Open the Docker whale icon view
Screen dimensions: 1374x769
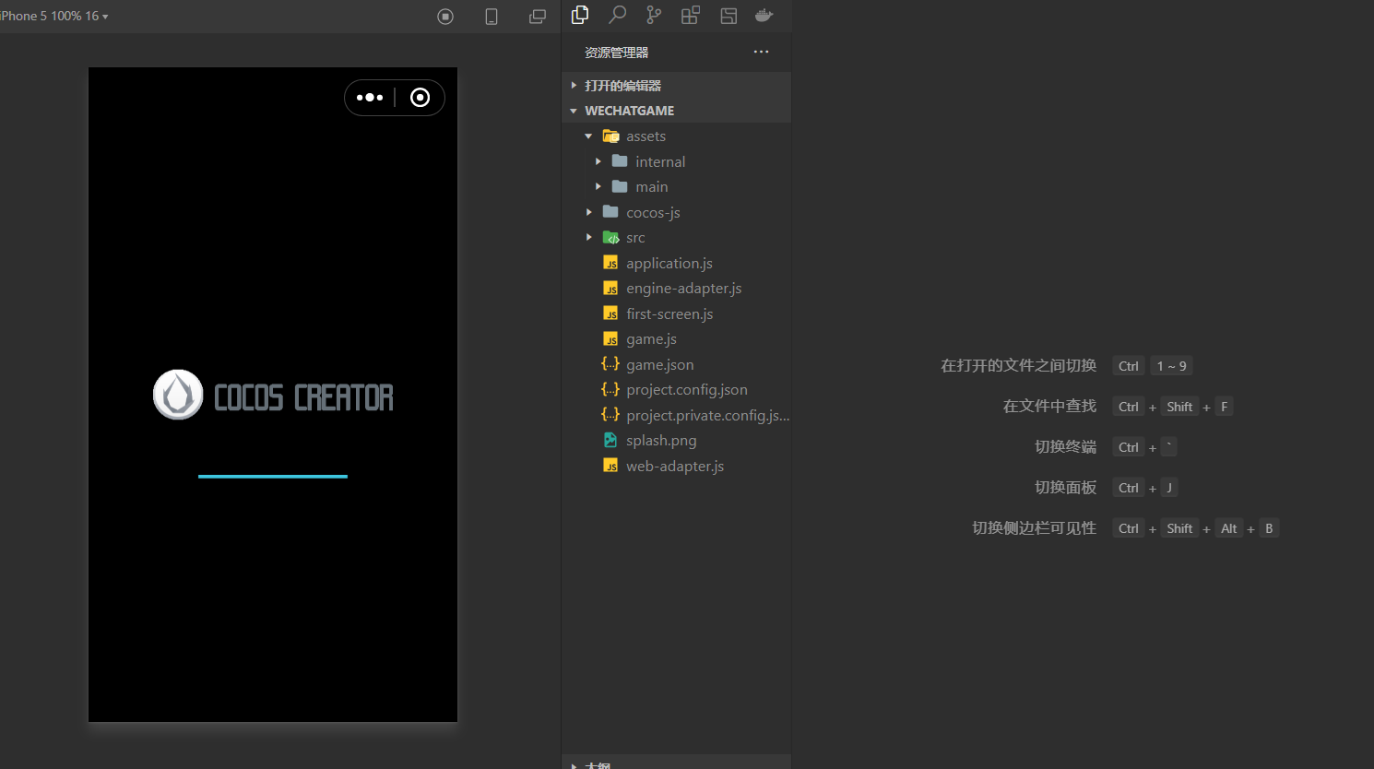coord(764,15)
